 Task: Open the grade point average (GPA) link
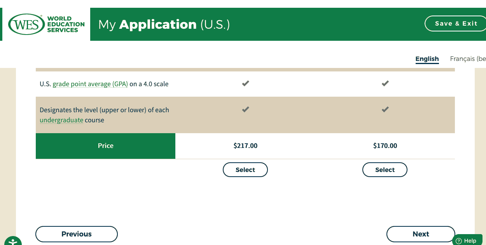pos(90,83)
